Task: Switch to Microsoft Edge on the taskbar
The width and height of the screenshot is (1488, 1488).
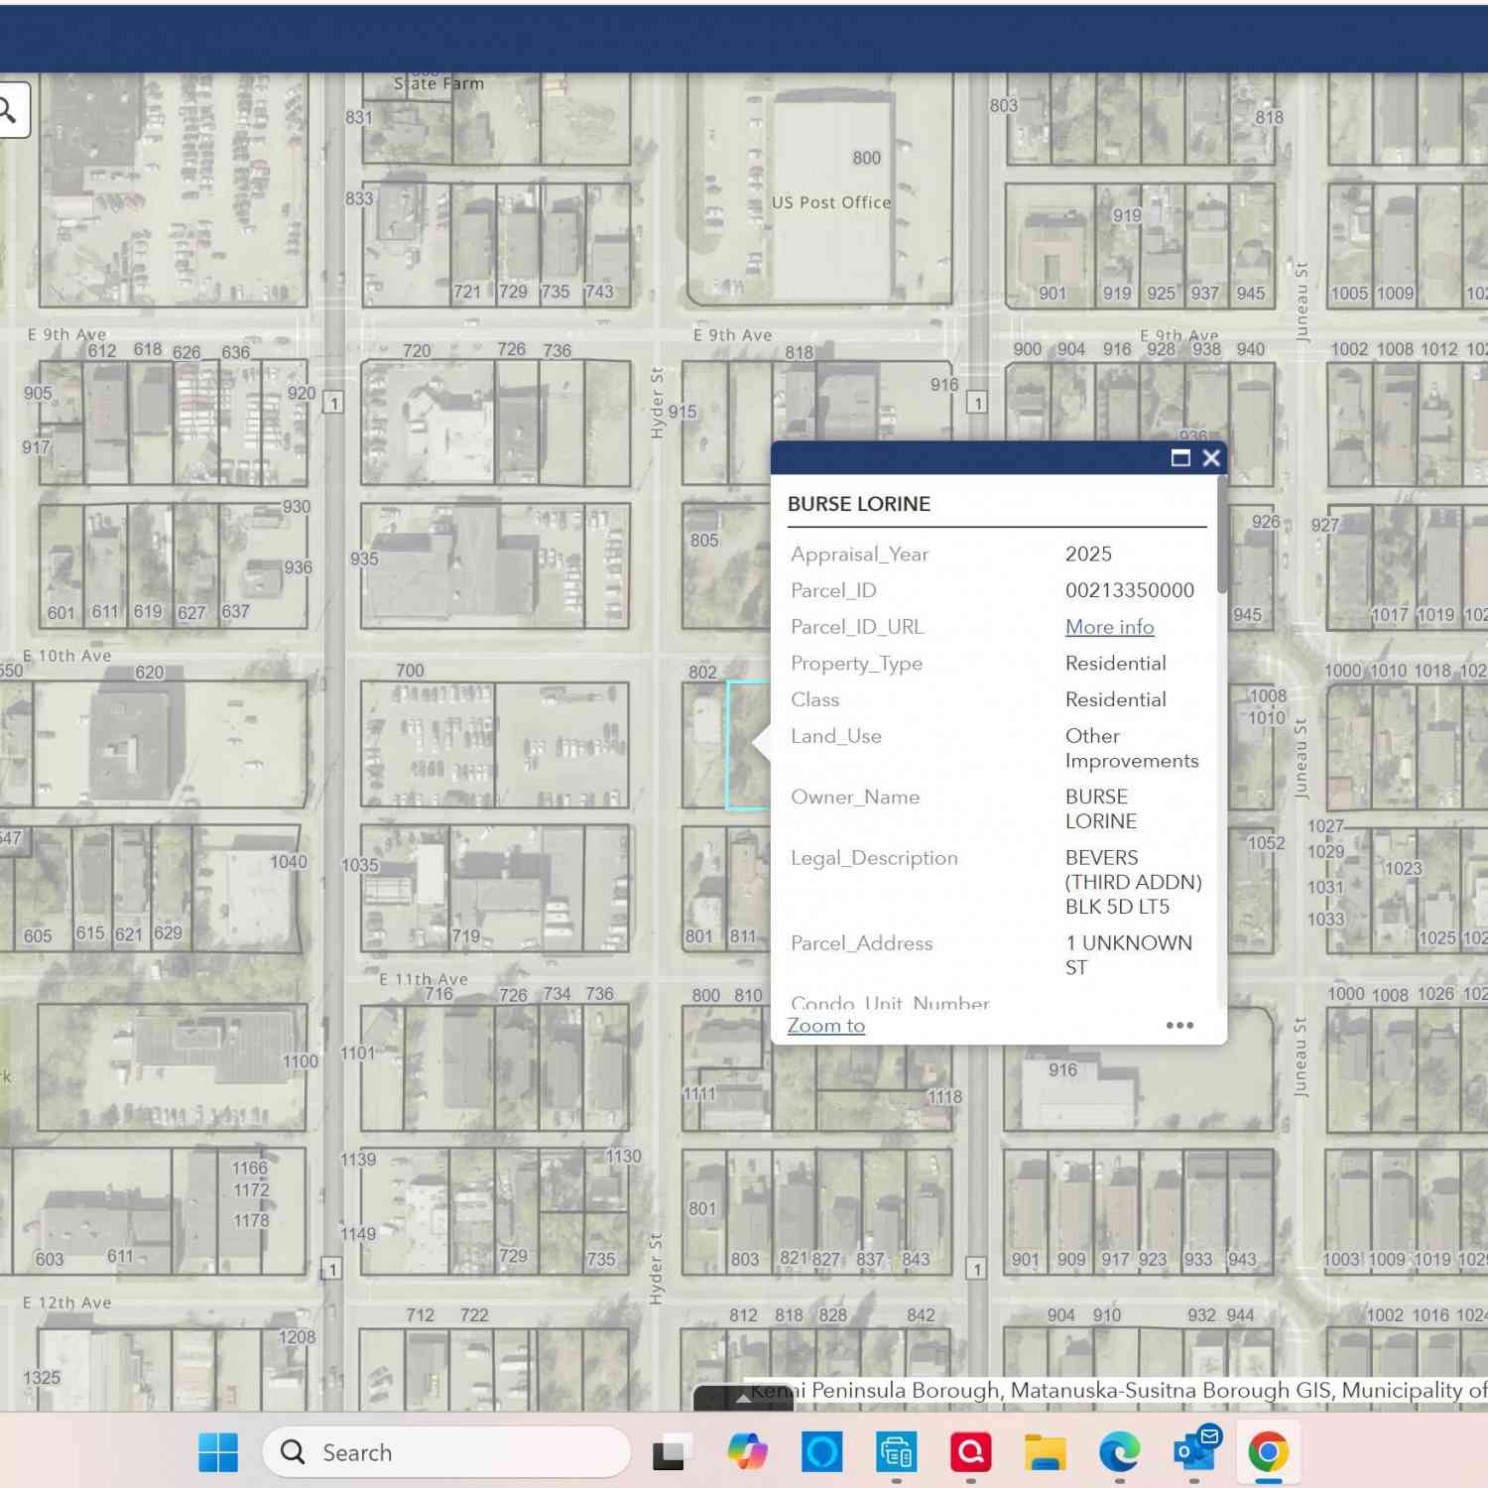Action: click(1119, 1452)
